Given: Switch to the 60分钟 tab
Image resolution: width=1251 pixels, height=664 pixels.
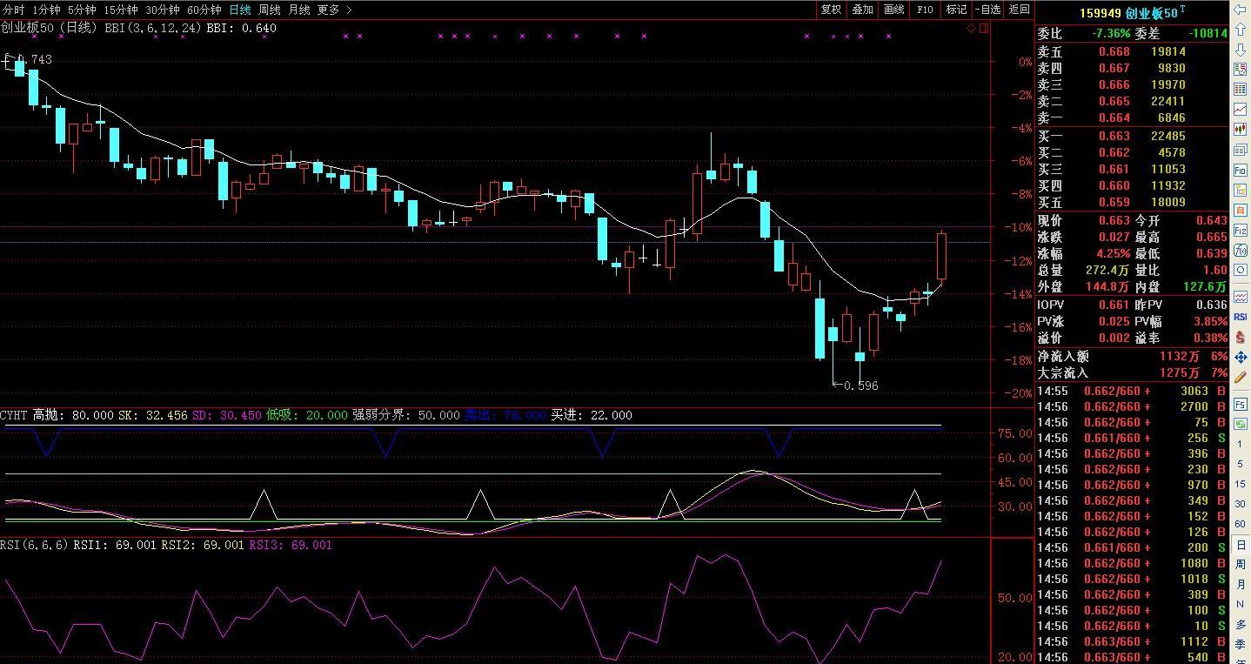Looking at the screenshot, I should pos(204,10).
